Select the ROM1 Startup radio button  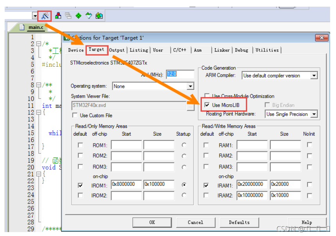pyautogui.click(x=184, y=145)
